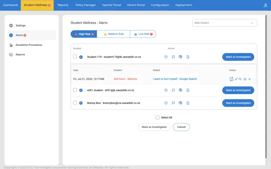The image size is (271, 169).
Task: Open Settings label in the sidebar
Action: [x=20, y=25]
